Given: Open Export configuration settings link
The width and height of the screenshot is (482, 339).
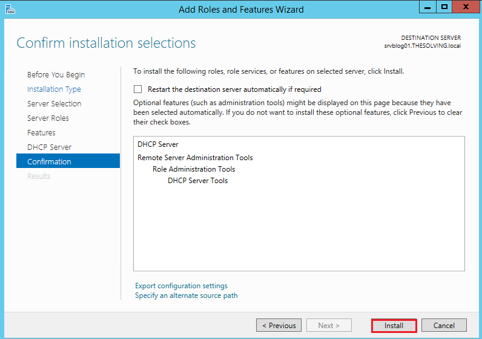Looking at the screenshot, I should pyautogui.click(x=181, y=286).
